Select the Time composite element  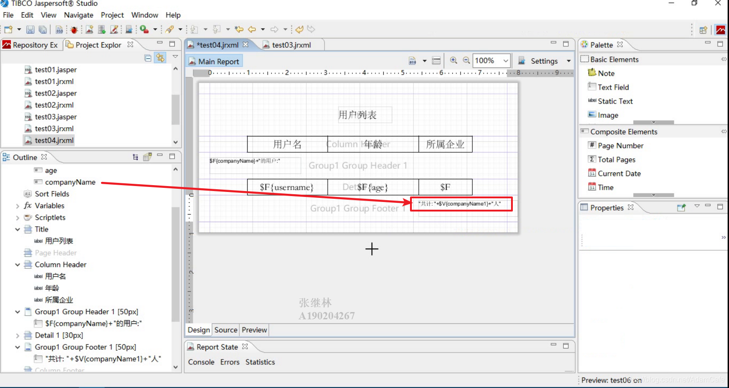(601, 187)
